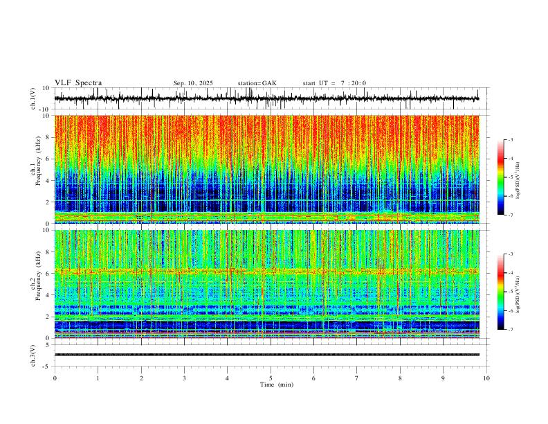Click the "1" tick on the Time axis
548x424 pixels.
tap(98, 378)
